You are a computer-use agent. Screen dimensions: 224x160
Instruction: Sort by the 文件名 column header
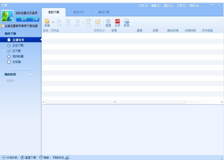pos(71,31)
